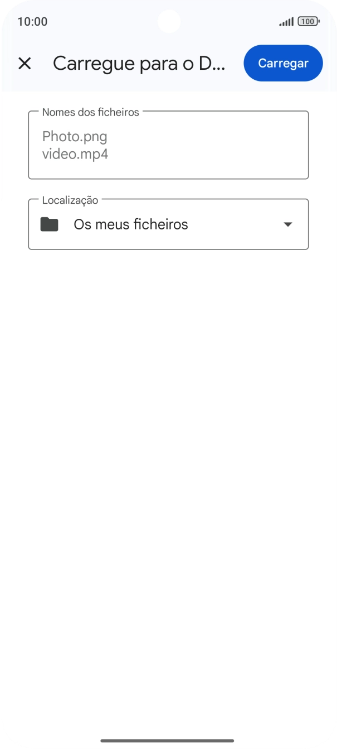Click the Photo.png file name
The height and width of the screenshot is (749, 337).
pos(75,137)
